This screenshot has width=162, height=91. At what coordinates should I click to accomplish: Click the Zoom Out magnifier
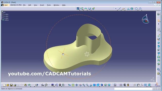(x=87, y=85)
